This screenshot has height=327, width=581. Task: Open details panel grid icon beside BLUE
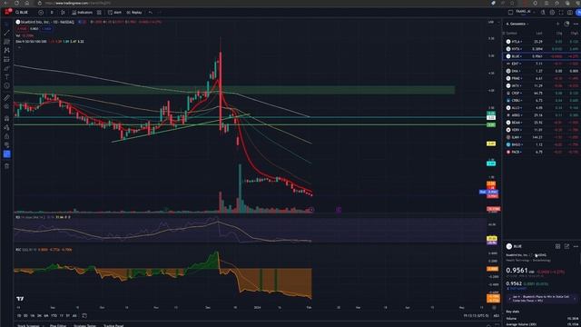557,246
